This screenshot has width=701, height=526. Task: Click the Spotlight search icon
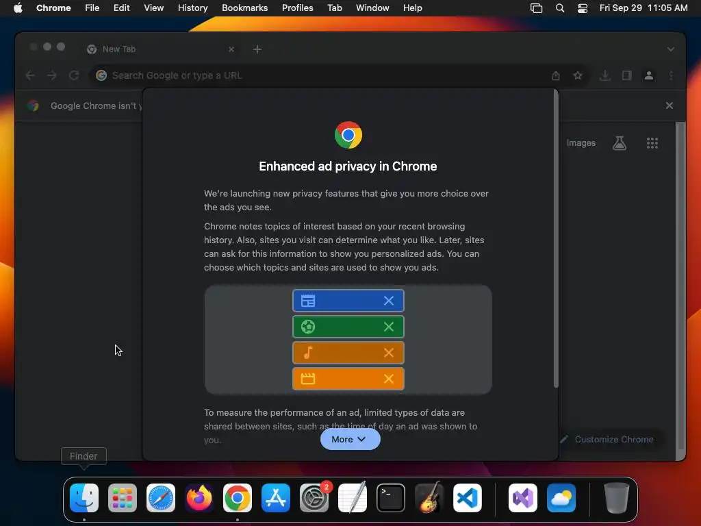click(560, 8)
